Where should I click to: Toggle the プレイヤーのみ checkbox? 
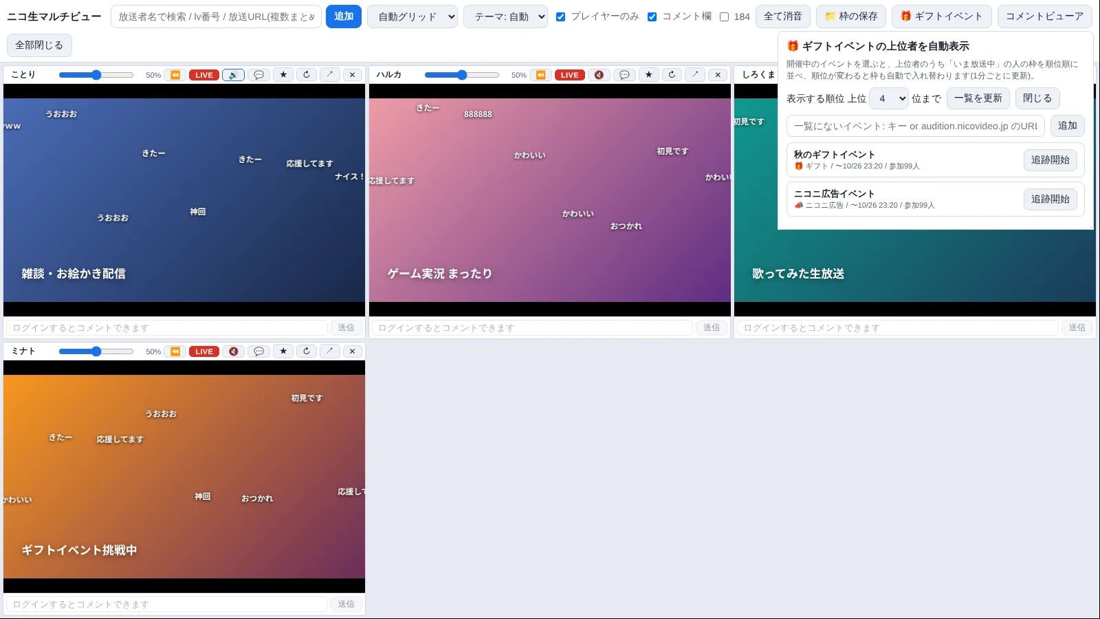click(x=561, y=17)
